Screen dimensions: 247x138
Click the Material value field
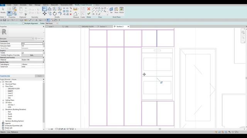coord(32,60)
